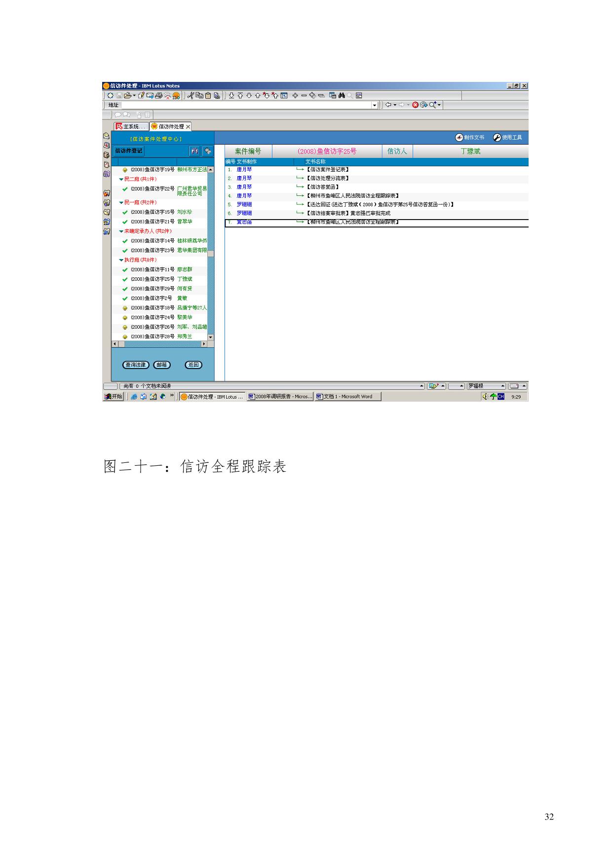The image size is (612, 865).
Task: Switch to Lotus Notes on the taskbar
Action: [x=212, y=396]
